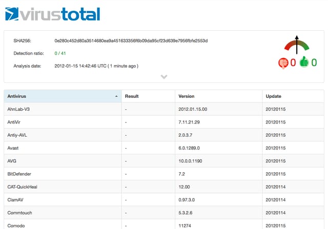The height and width of the screenshot is (229, 328).
Task: Sort table by the Antivirus column header
Action: tap(63, 96)
